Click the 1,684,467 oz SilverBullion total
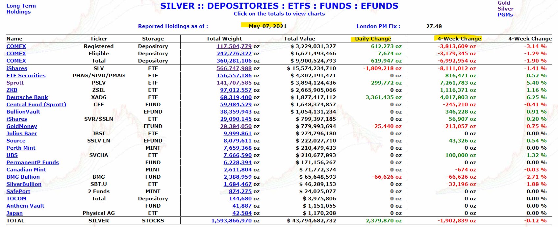 tap(238, 184)
